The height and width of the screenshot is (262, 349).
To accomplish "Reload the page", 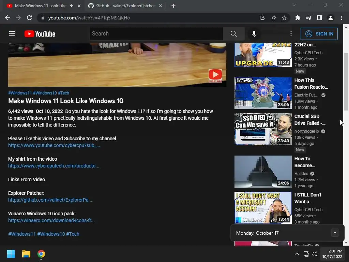I will [x=29, y=18].
